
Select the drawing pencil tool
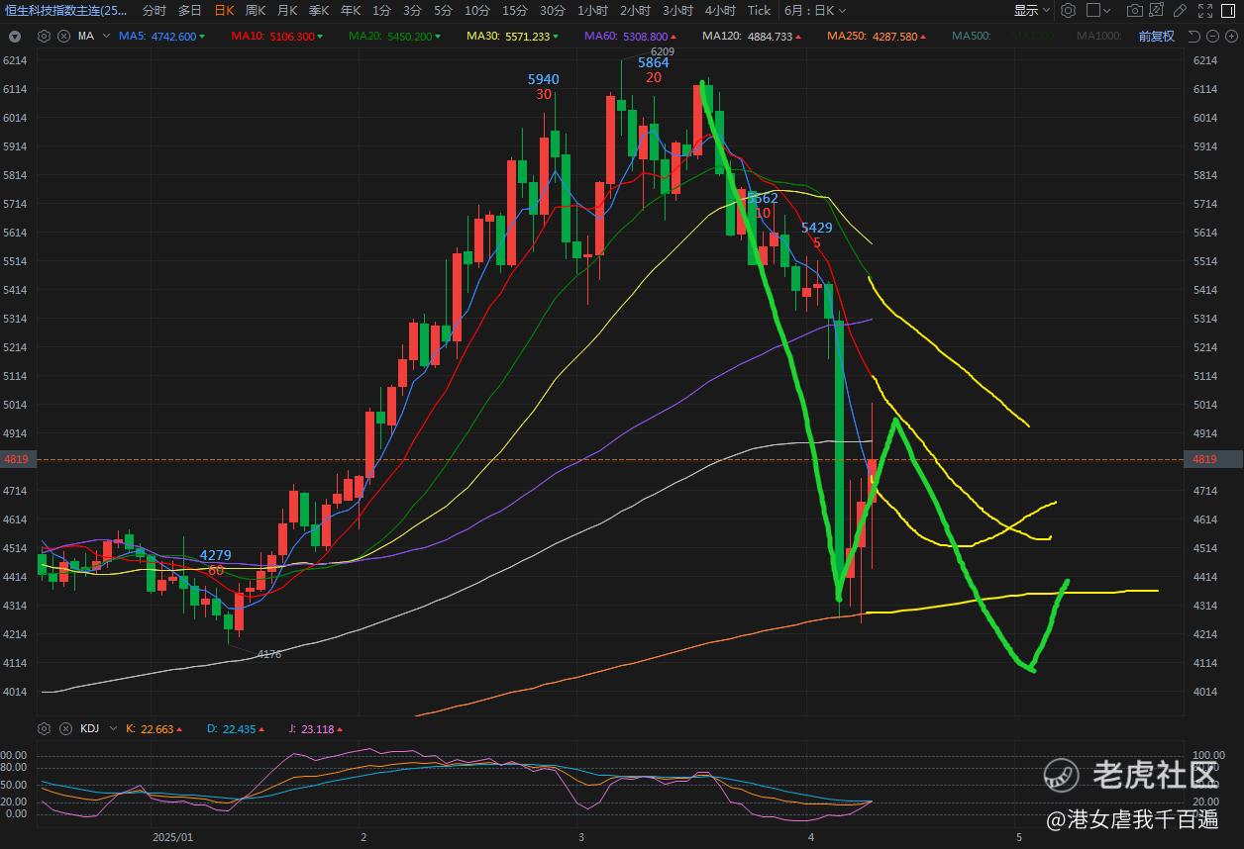(x=1179, y=11)
